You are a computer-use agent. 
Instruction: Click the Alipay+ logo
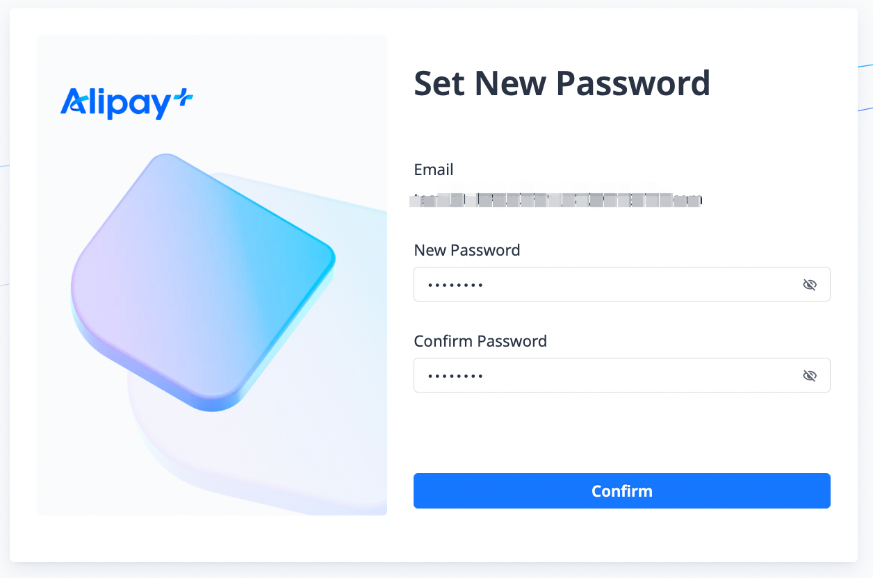pyautogui.click(x=126, y=103)
